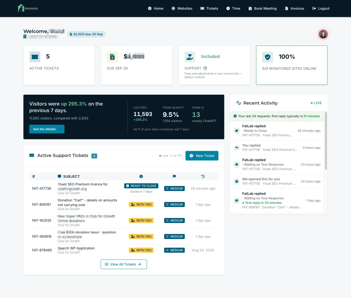The image size is (351, 298).
Task: Click the invoice icon in Due Sep 30 card
Action: point(112,57)
